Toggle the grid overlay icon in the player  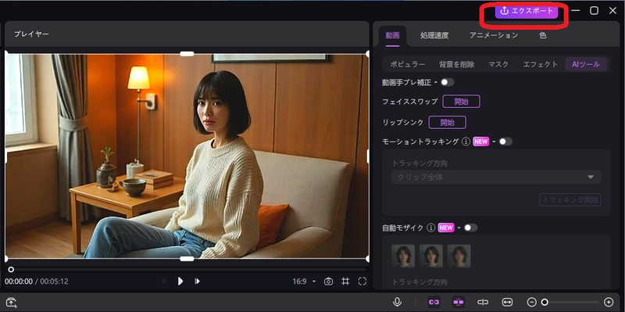tap(345, 282)
